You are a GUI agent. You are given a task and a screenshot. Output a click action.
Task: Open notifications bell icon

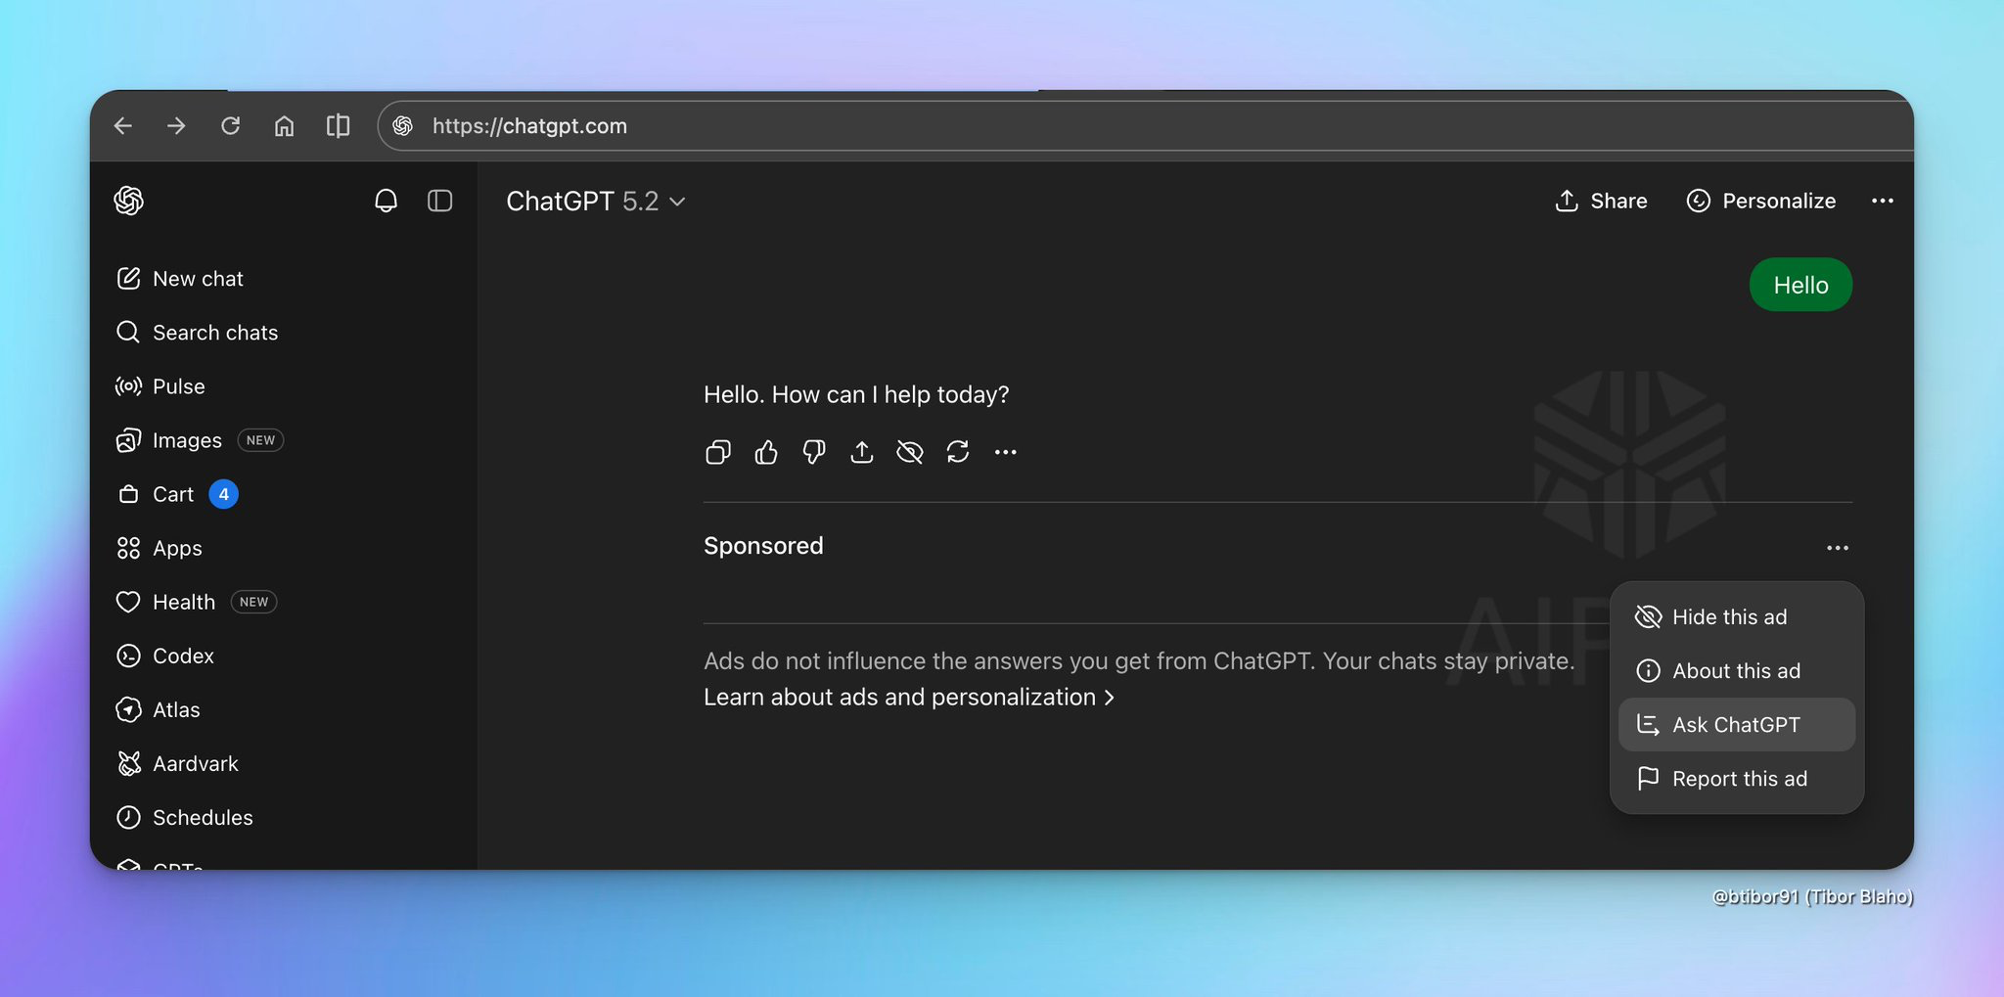point(386,201)
